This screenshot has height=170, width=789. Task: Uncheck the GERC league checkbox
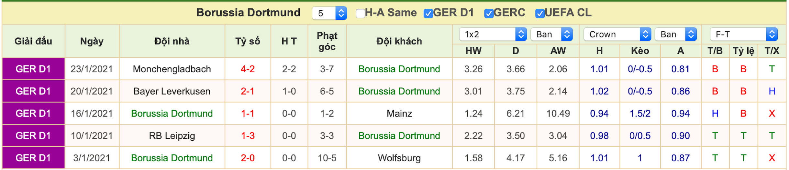tap(489, 13)
